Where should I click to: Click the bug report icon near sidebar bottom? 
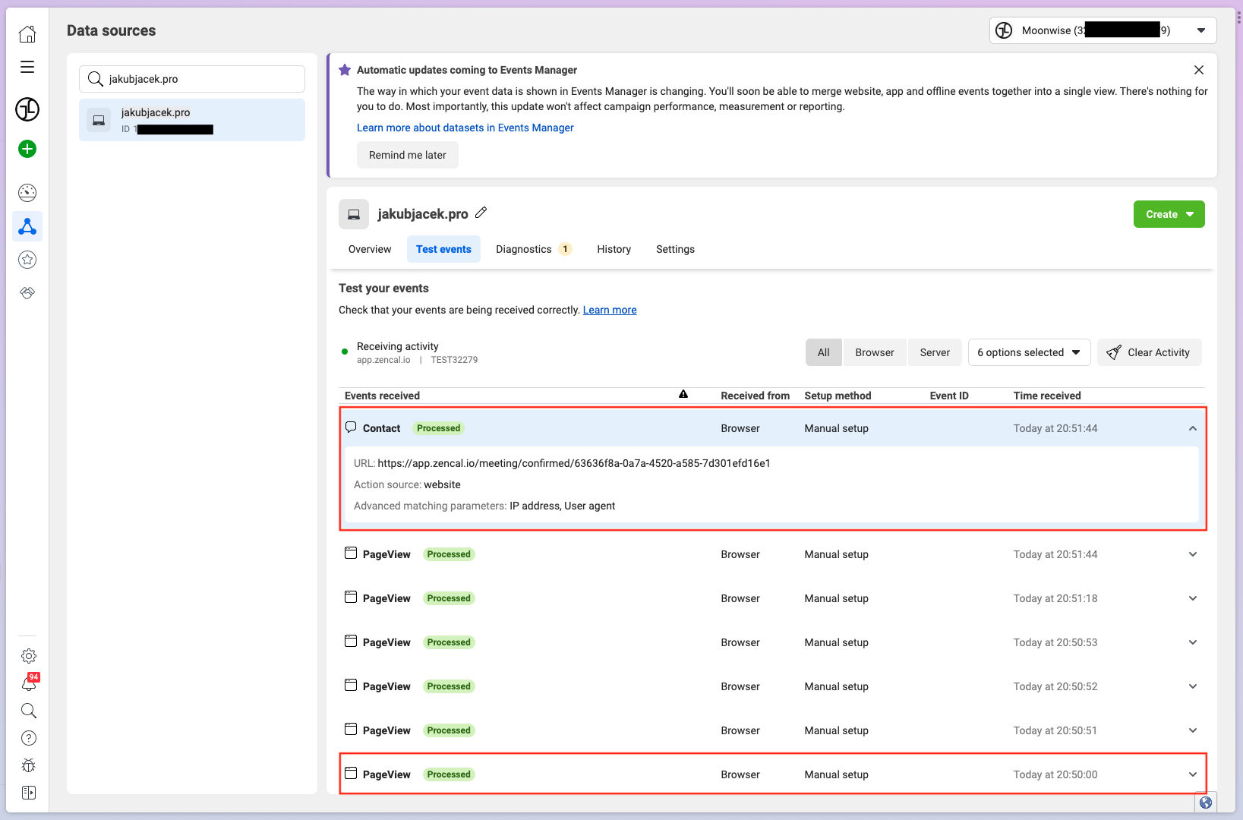28,765
